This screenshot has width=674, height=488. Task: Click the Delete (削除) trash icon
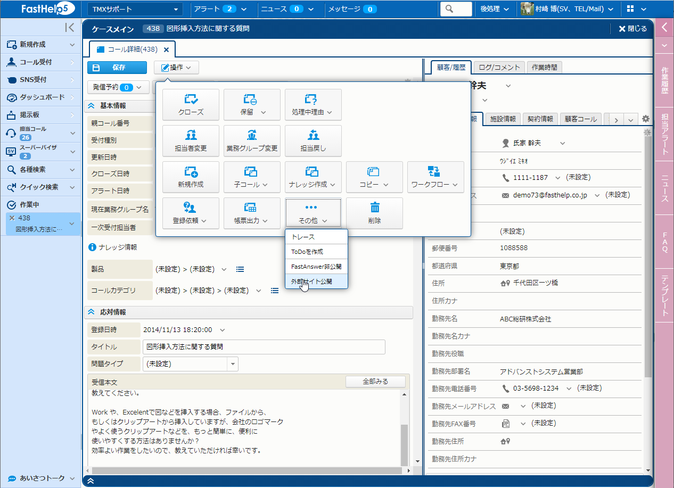pos(374,208)
